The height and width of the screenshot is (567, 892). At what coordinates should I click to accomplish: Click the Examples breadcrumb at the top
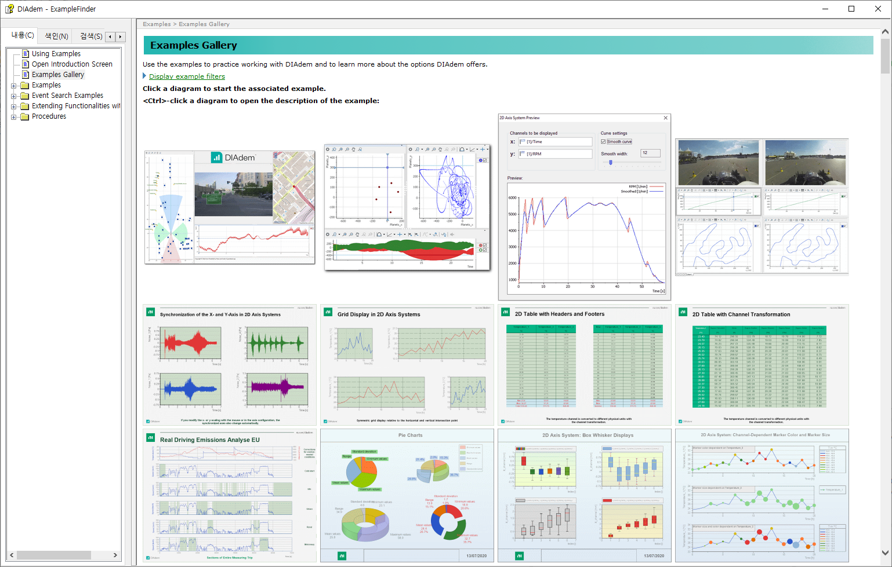click(157, 24)
